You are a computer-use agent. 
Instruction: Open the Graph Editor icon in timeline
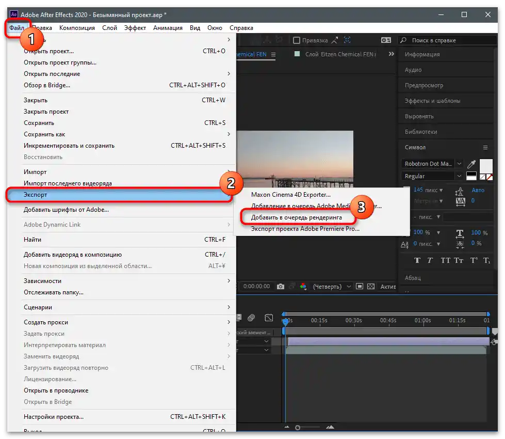(269, 318)
